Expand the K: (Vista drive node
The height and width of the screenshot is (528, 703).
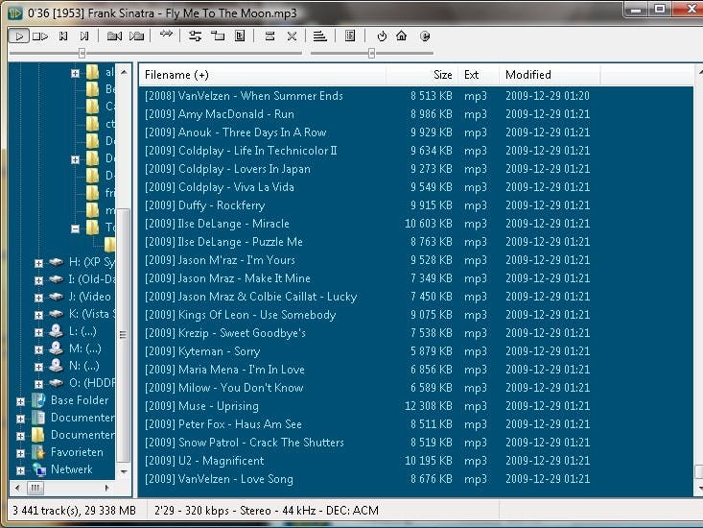click(x=38, y=315)
